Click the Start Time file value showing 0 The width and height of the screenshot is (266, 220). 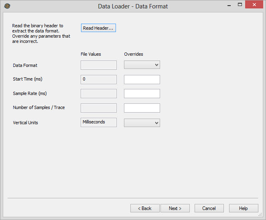[x=99, y=79]
